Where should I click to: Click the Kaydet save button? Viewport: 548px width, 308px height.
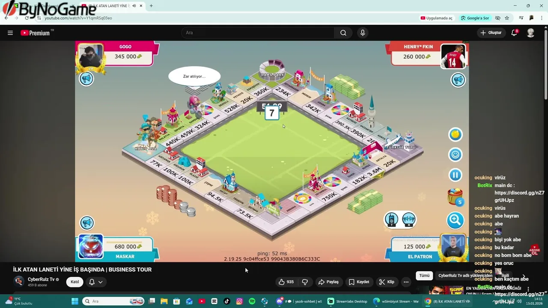359,282
